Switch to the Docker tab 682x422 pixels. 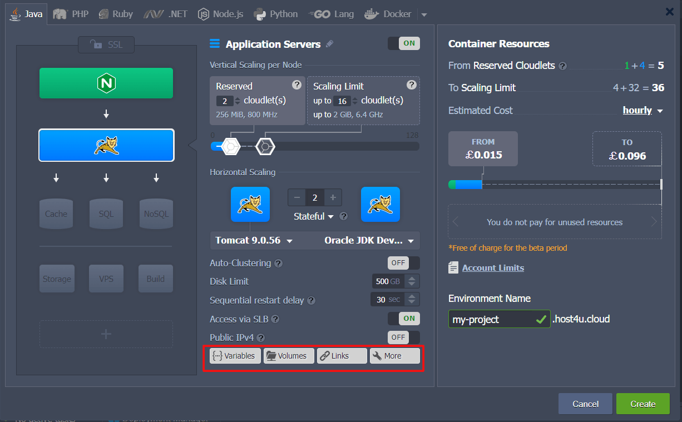(388, 13)
